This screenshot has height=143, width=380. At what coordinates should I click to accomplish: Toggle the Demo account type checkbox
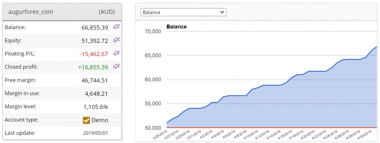coord(86,120)
